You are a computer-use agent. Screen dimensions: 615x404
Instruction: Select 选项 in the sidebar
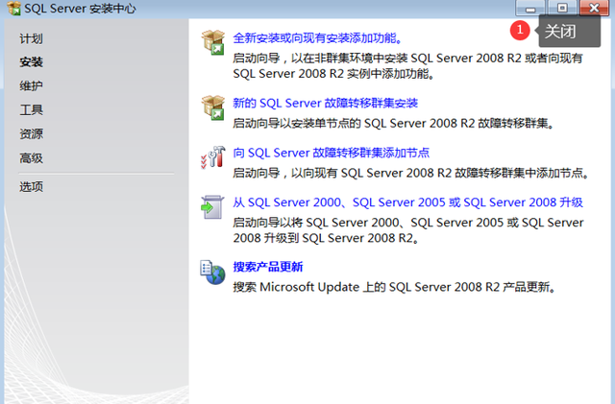31,186
